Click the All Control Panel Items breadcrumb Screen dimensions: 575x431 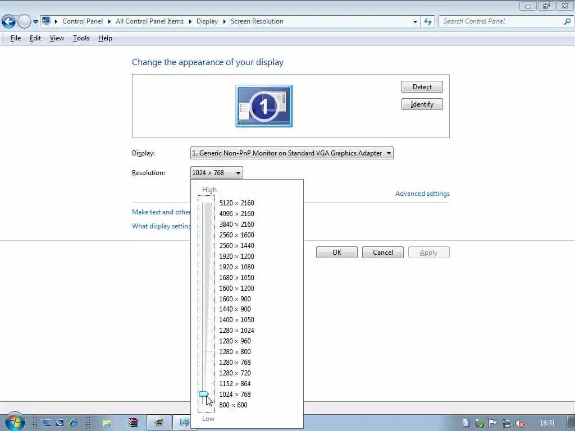tap(149, 21)
